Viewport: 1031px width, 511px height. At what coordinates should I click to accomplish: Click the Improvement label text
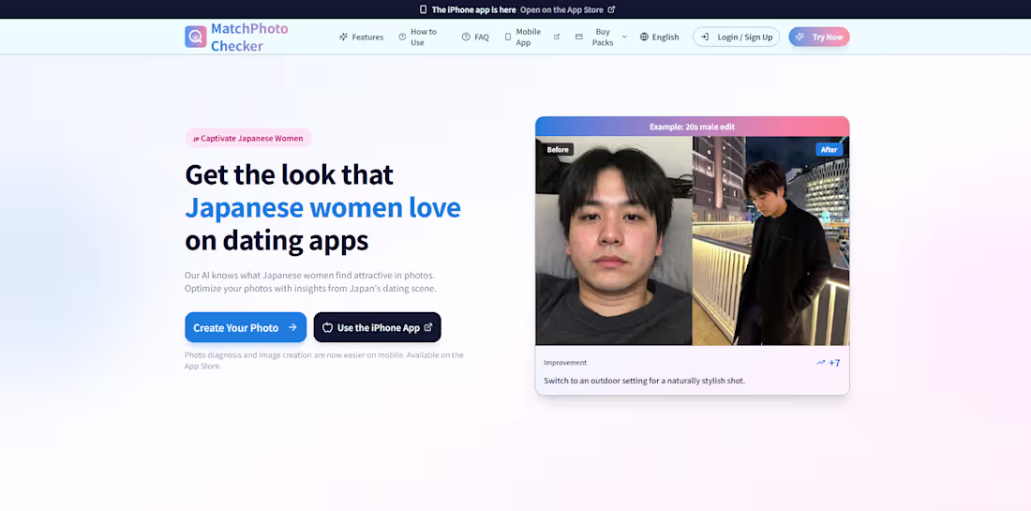point(565,362)
